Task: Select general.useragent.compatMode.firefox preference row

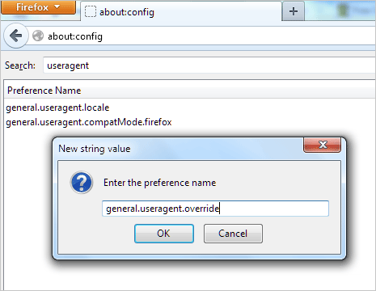Action: 190,122
